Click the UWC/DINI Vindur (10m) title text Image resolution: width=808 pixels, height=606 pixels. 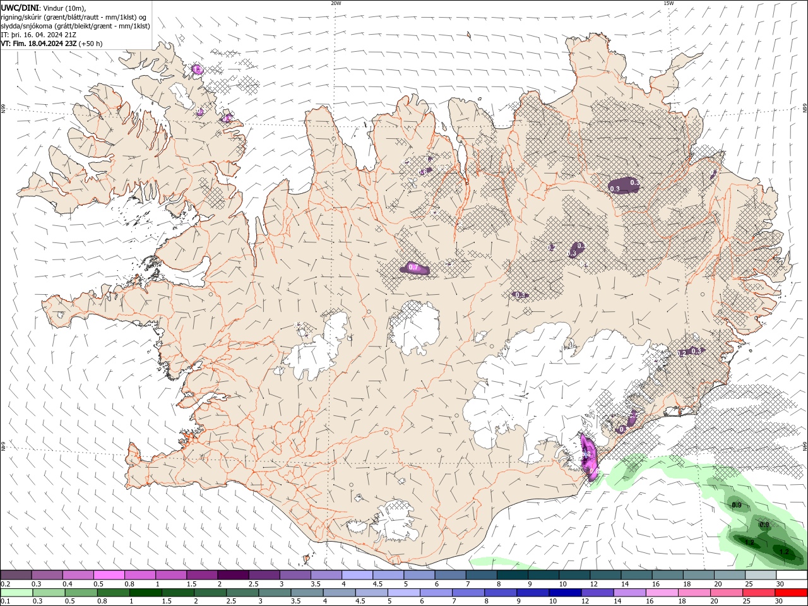[44, 8]
